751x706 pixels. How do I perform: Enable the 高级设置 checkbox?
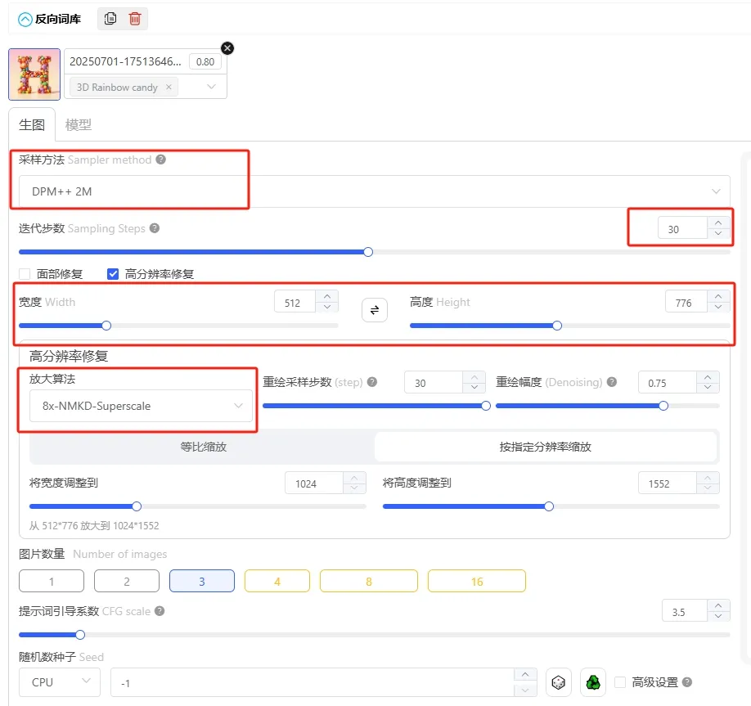point(620,681)
